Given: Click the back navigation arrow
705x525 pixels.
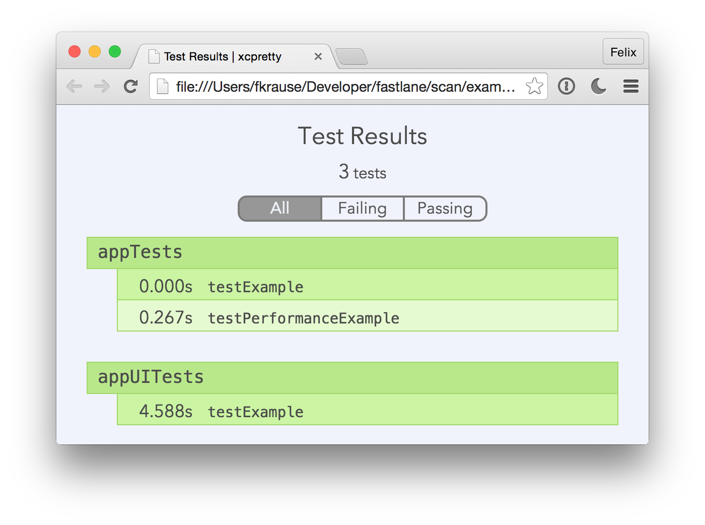Looking at the screenshot, I should pos(75,86).
